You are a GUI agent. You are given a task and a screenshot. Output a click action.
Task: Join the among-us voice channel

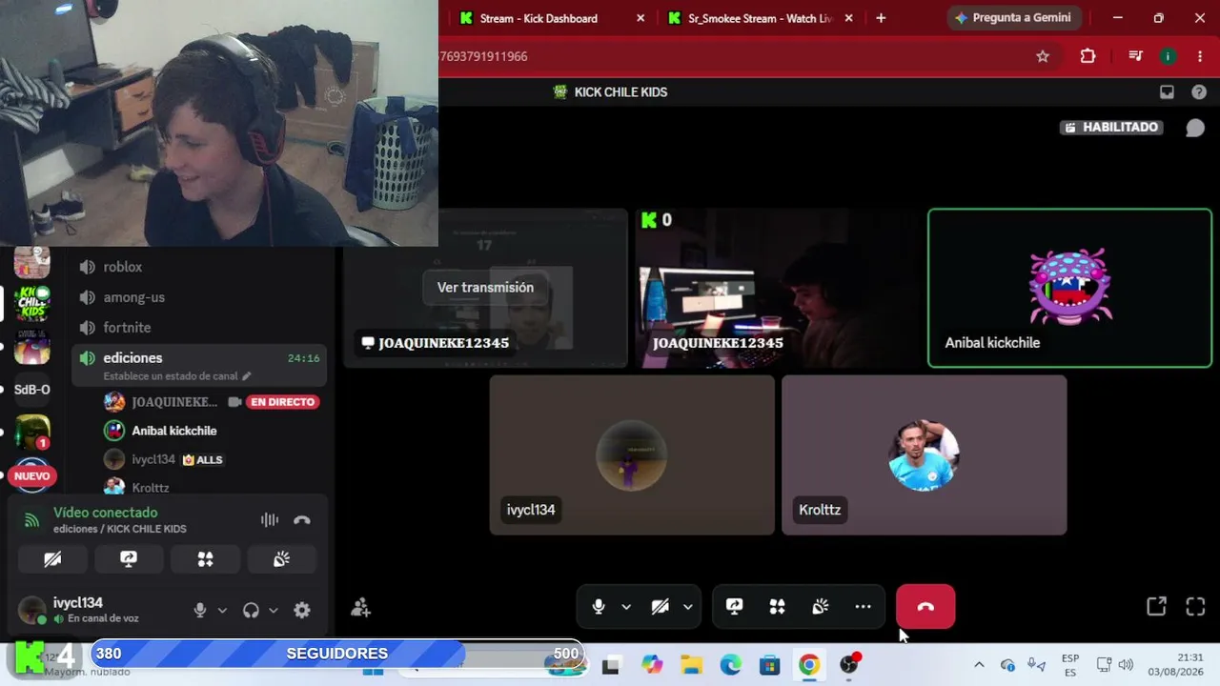pos(199,297)
